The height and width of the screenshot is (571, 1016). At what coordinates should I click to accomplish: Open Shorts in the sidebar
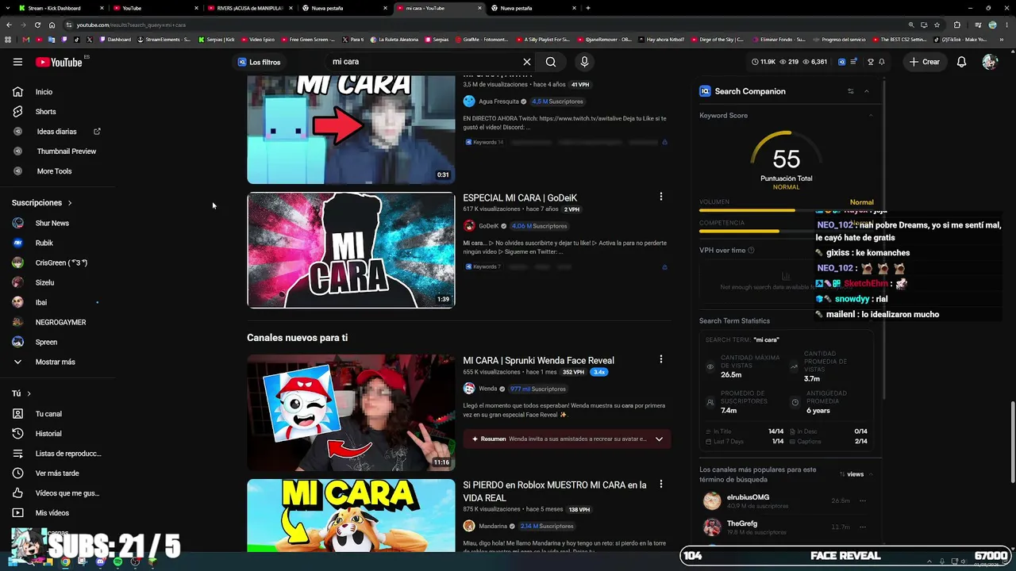coord(45,112)
